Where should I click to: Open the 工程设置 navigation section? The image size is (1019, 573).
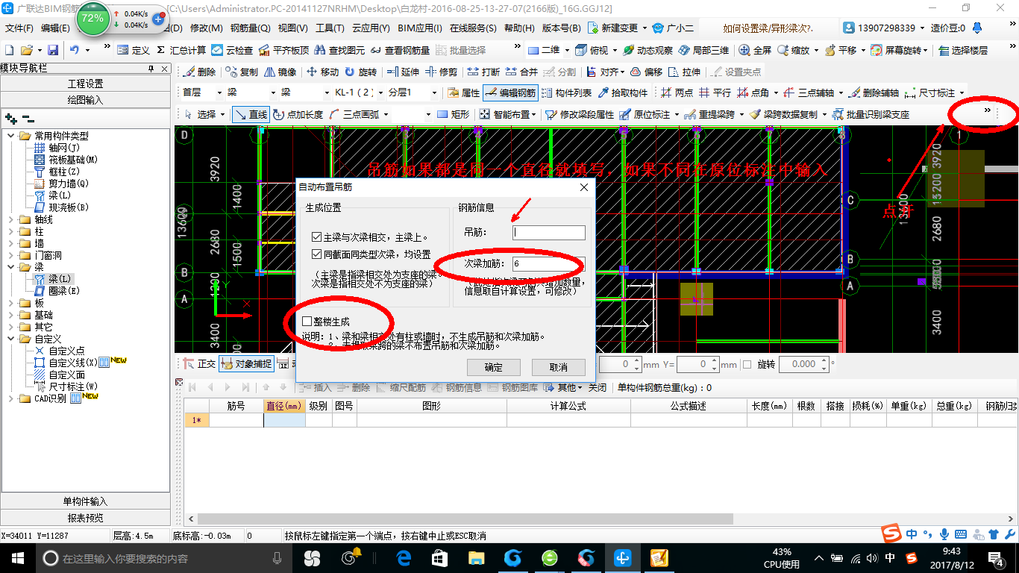(85, 84)
